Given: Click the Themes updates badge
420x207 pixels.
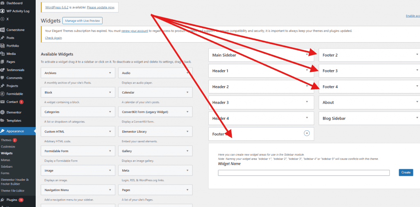Looking at the screenshot, I should point(15,140).
